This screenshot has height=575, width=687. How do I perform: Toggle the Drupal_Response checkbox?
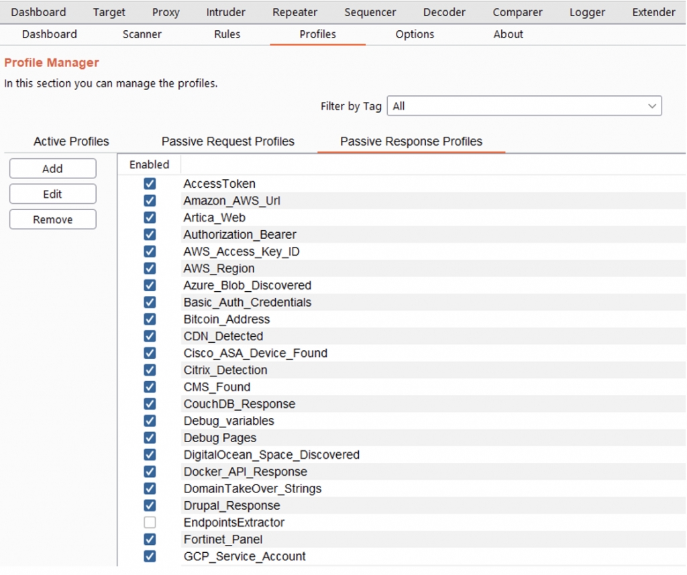coord(150,505)
